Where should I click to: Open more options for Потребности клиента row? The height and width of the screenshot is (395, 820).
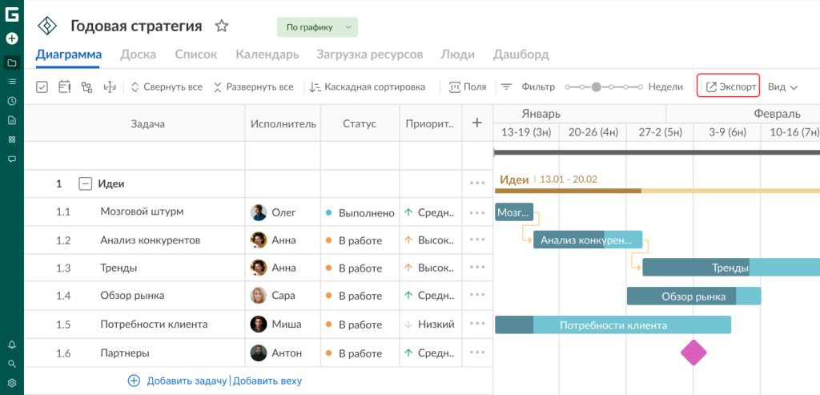(477, 324)
